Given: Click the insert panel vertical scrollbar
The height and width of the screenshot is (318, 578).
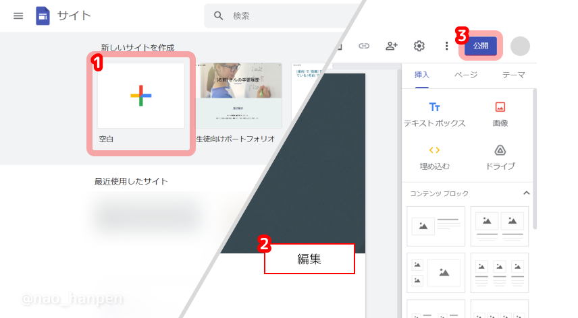Looking at the screenshot, I should [x=535, y=159].
